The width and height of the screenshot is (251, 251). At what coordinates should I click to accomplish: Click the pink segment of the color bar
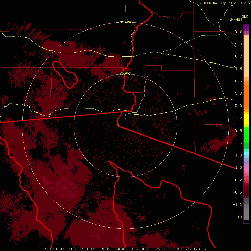[246, 169]
